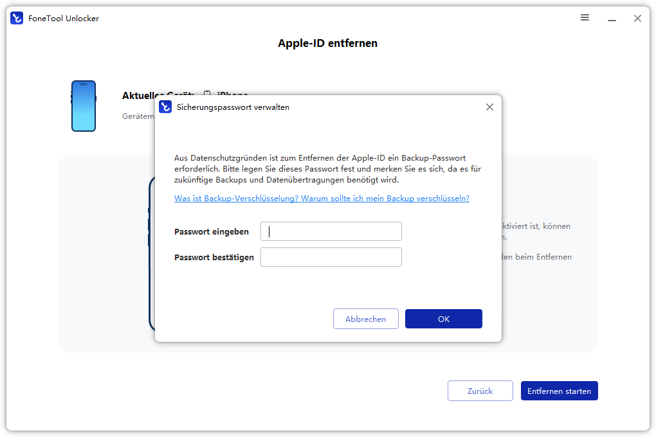
Task: Click the FoneTool Unlocker title text
Action: click(64, 18)
